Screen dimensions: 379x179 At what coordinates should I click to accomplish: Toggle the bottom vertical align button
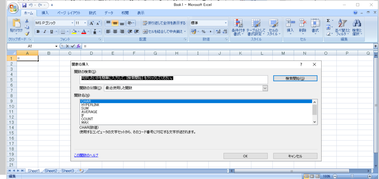click(122, 23)
